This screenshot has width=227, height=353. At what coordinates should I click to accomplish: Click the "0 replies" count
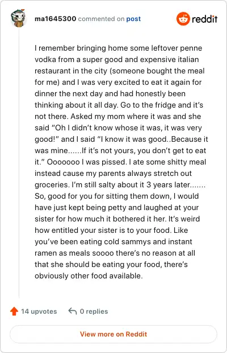[94, 311]
